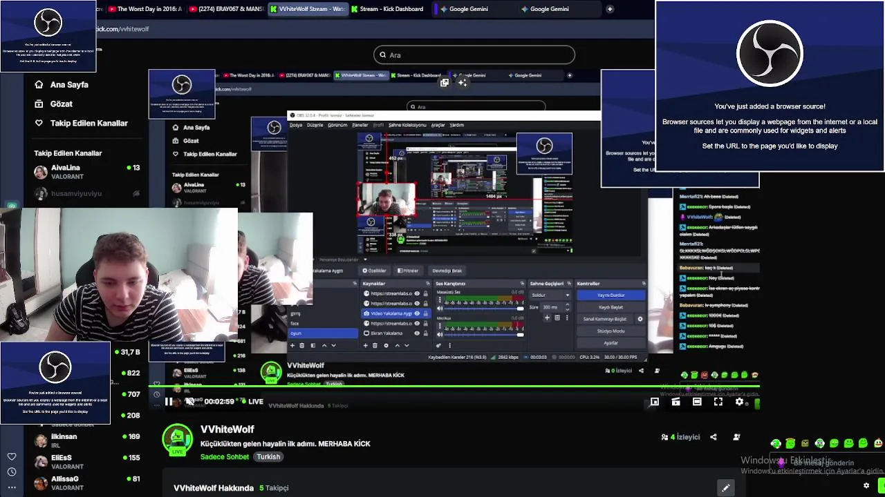
Task: Open Düzenle menu in OBS window
Action: pyautogui.click(x=315, y=125)
